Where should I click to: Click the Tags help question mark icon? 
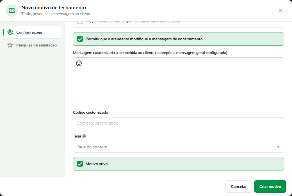point(84,136)
